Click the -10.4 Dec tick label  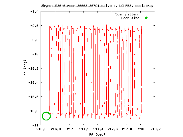[33, 82]
